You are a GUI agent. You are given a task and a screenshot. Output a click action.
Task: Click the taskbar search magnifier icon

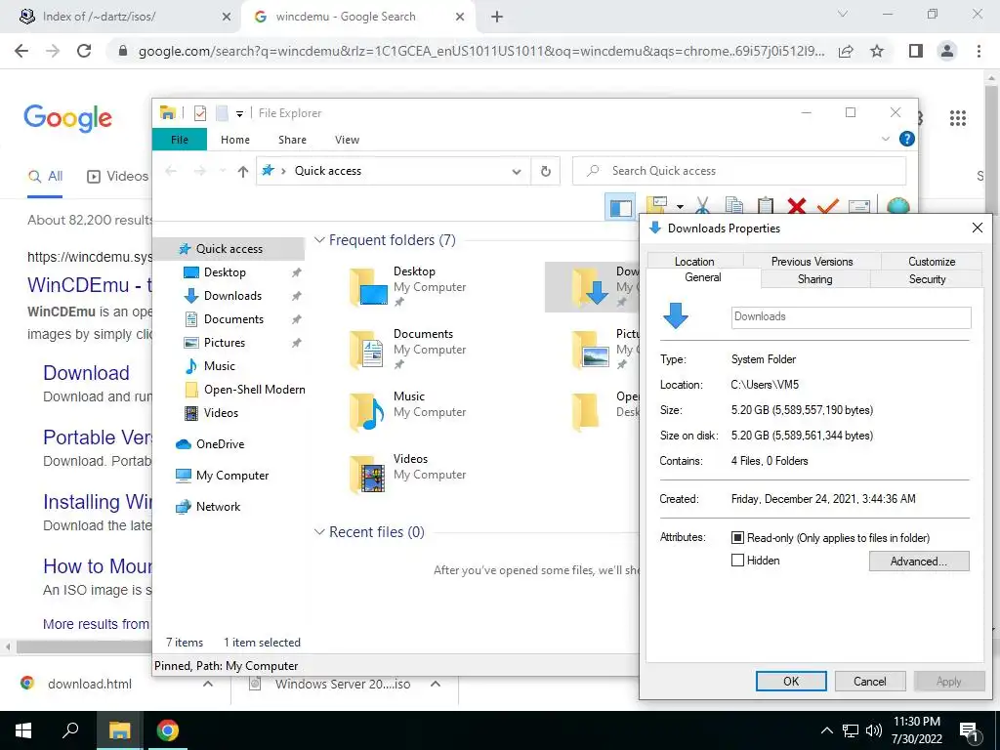[x=70, y=730]
